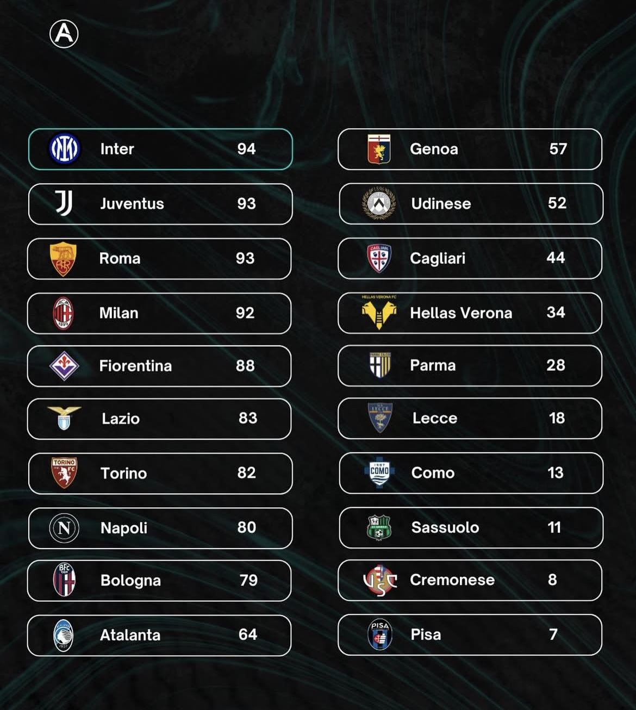
Task: Click the Hellas Verona yellow logo
Action: click(379, 313)
